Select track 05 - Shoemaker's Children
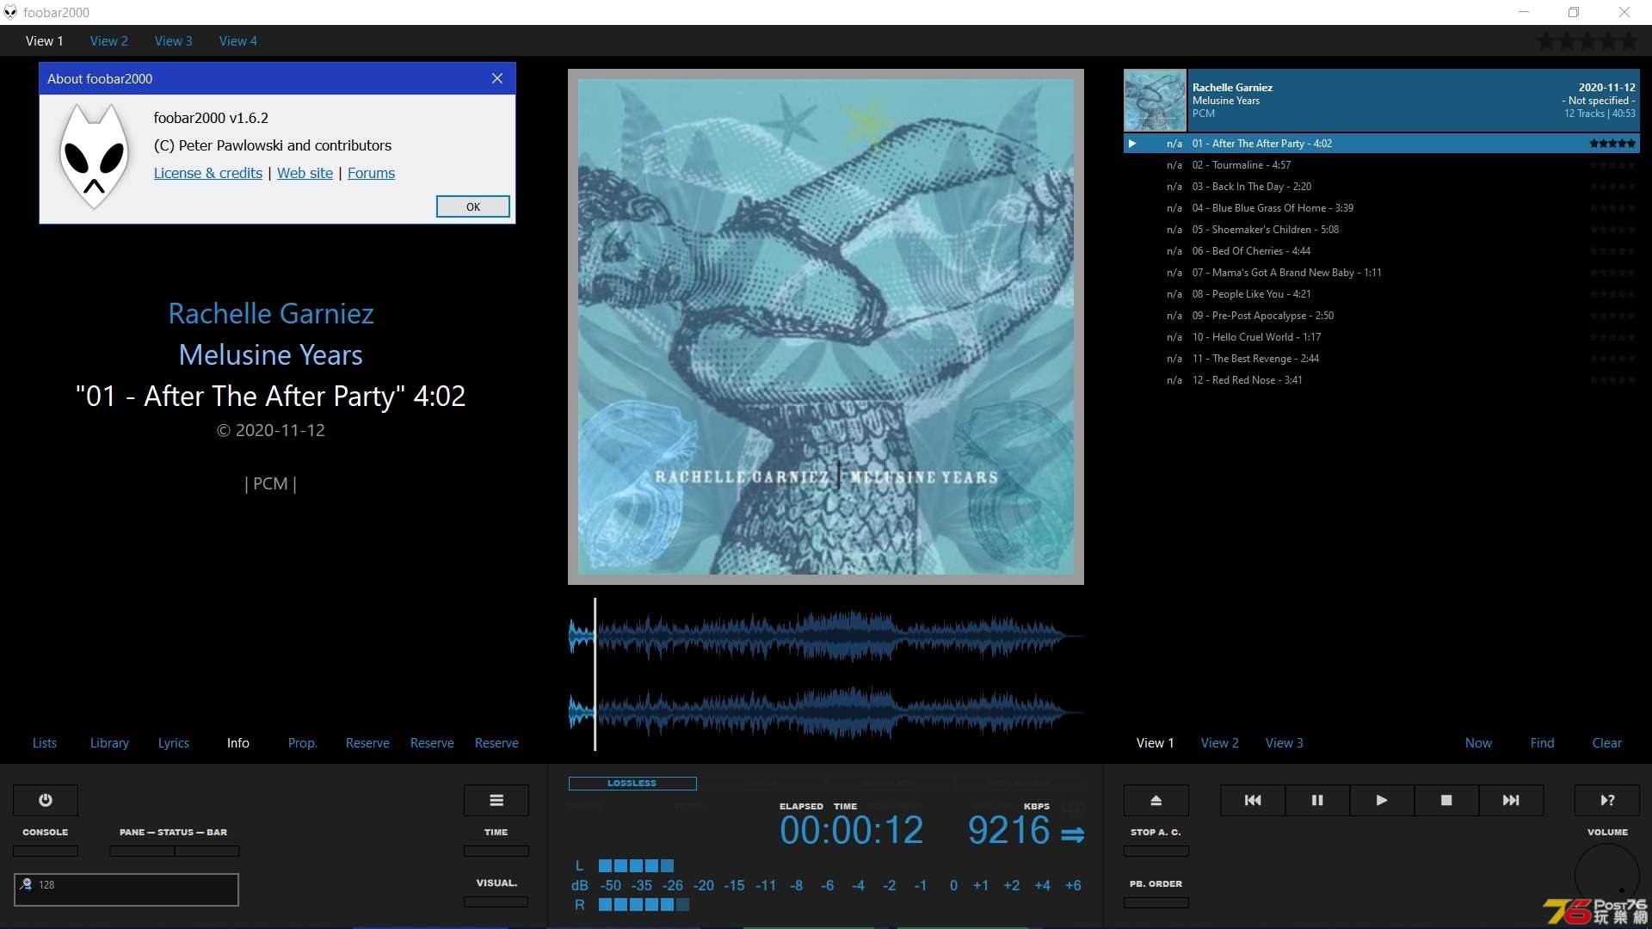 coord(1382,230)
